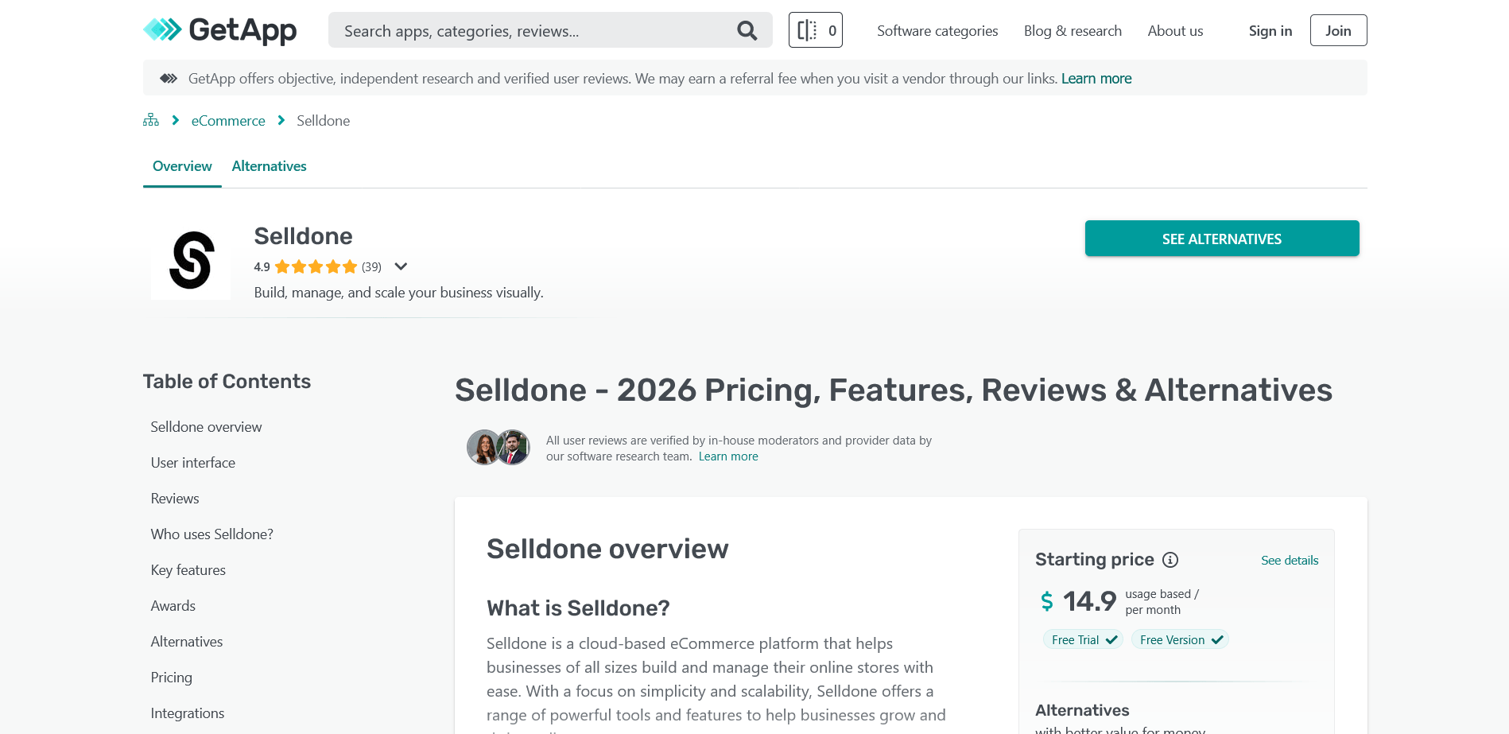This screenshot has width=1509, height=734.
Task: Click the Join button
Action: click(x=1338, y=30)
